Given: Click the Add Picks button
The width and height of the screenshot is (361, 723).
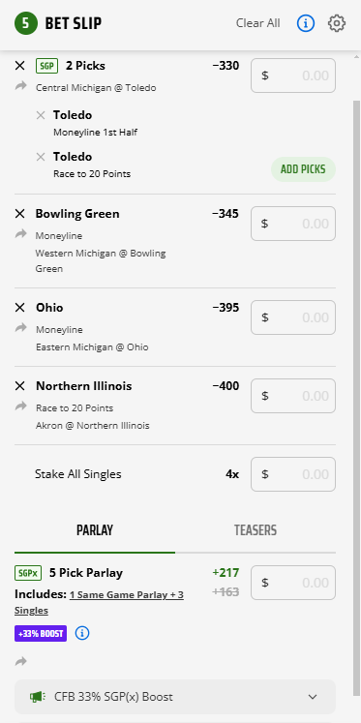Looking at the screenshot, I should [x=303, y=169].
